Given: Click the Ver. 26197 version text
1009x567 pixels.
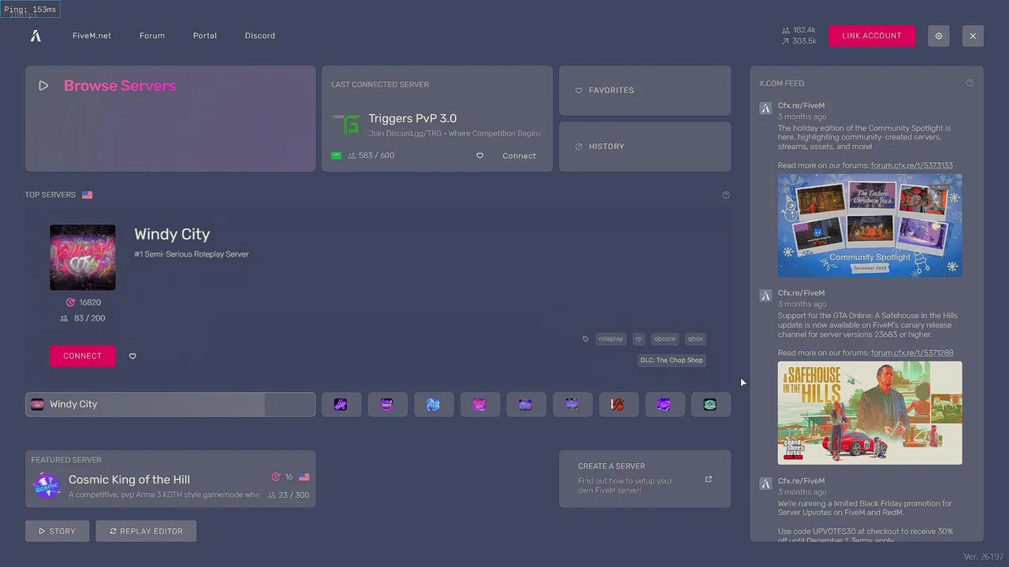Looking at the screenshot, I should [983, 557].
